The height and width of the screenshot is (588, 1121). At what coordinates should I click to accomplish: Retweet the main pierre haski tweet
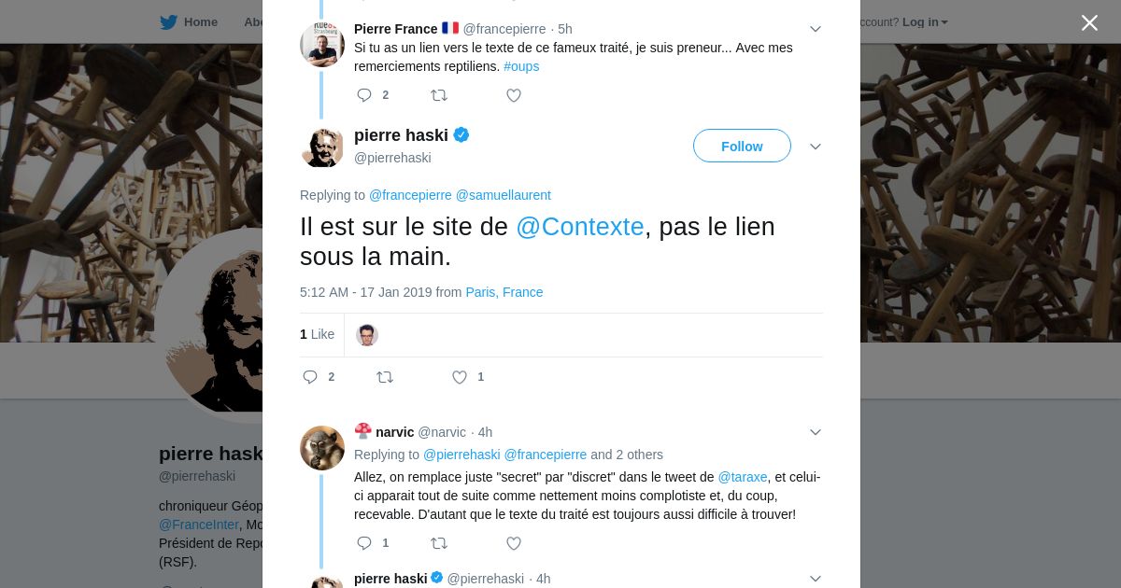(385, 377)
